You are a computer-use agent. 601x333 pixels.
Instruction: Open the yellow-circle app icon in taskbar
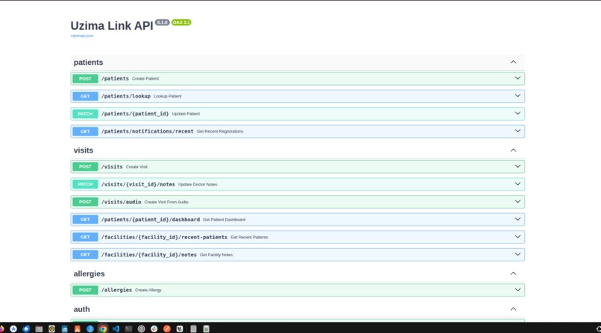point(51,329)
